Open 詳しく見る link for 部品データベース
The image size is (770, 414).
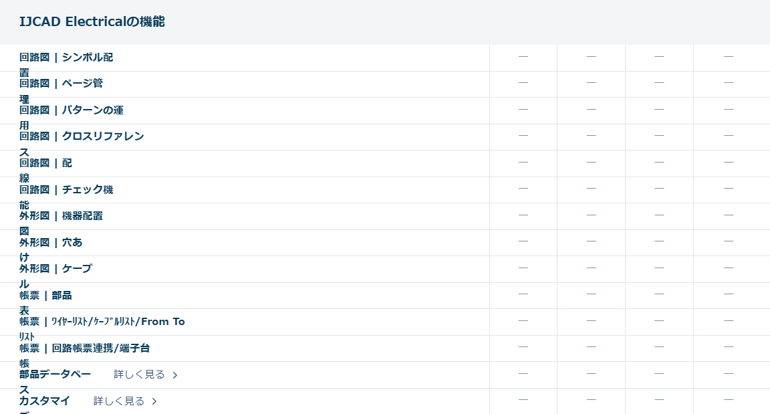(x=139, y=375)
